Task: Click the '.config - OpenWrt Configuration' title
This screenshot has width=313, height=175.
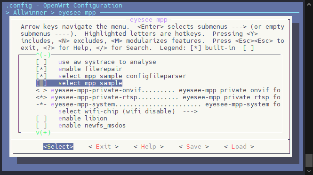Action: coord(64,6)
